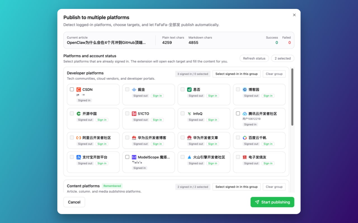
Task: Click the Cancel button
Action: (x=74, y=202)
